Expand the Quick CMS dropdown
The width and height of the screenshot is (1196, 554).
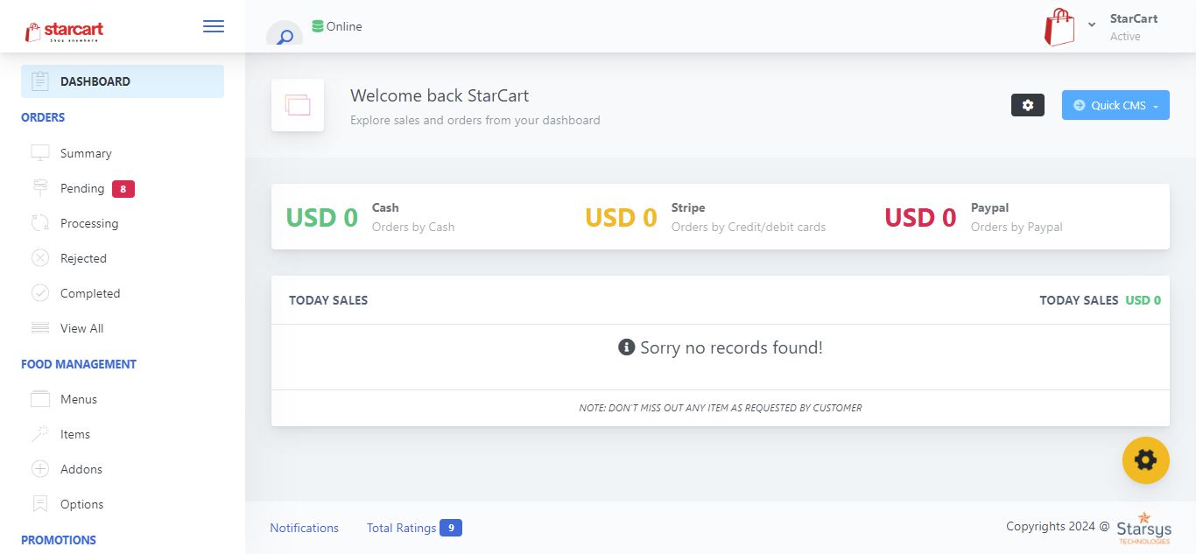[1115, 105]
